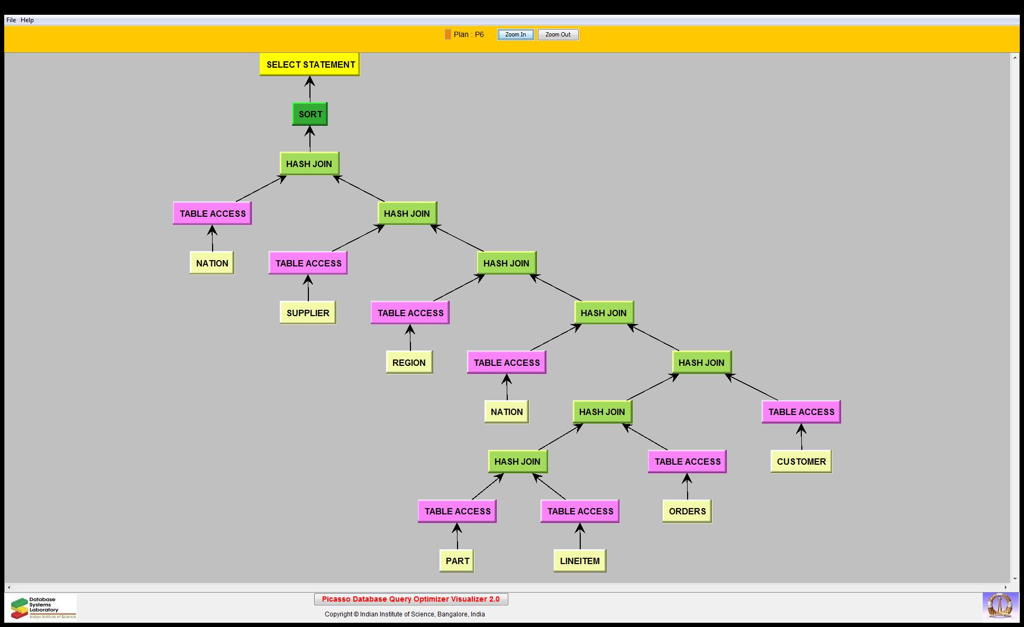The image size is (1024, 627).
Task: Click the Database Systems Laboratory logo
Action: coord(41,608)
